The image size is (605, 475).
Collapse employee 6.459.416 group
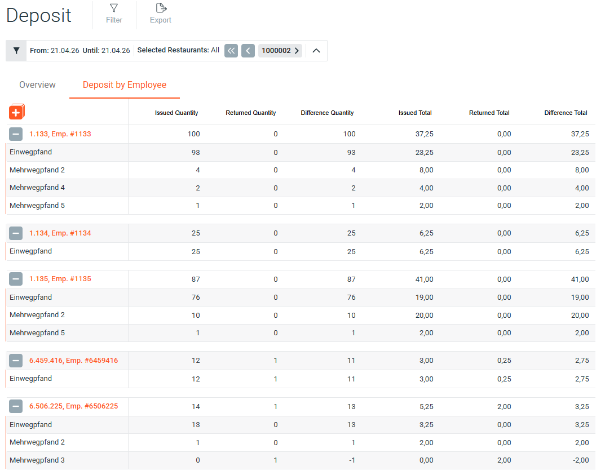(16, 361)
